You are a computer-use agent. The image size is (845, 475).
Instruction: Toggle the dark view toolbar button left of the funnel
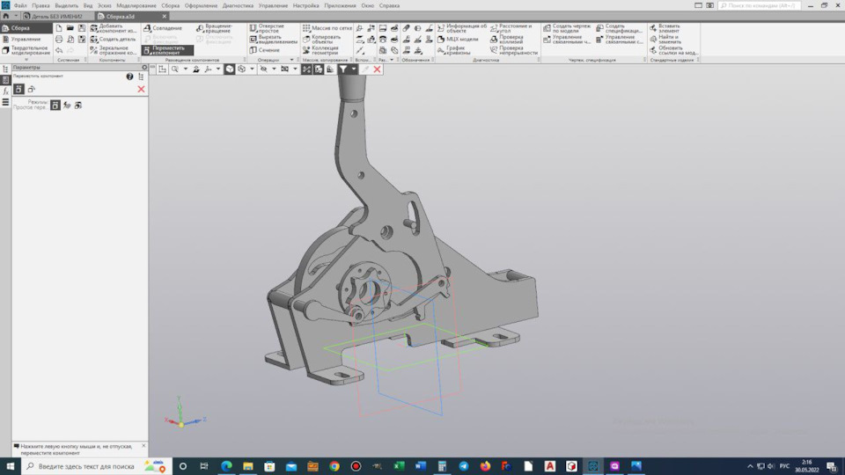319,69
